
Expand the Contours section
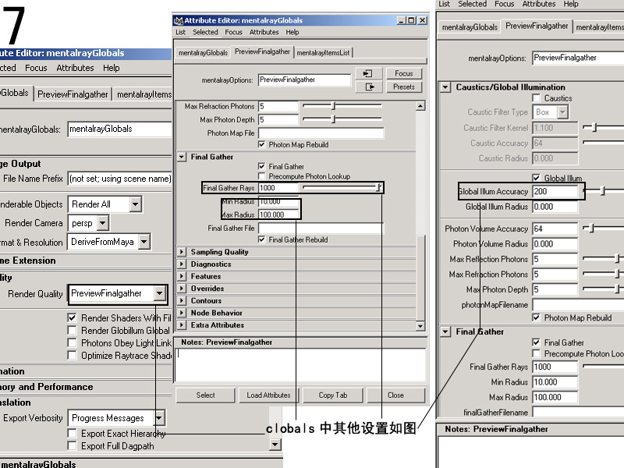[182, 300]
